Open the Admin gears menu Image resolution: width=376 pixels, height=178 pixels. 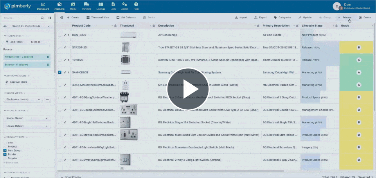point(125,6)
